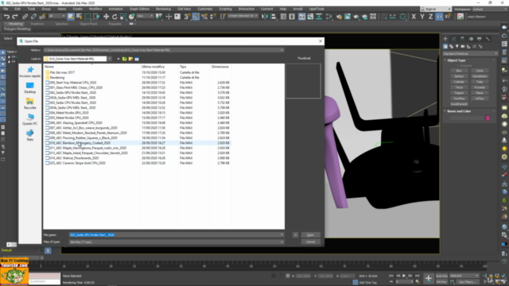509x286 pixels.
Task: Click the Sphere primitive button
Action: pos(459,76)
